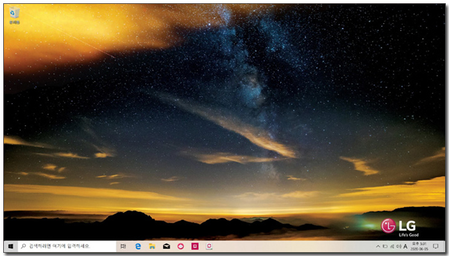Image resolution: width=449 pixels, height=256 pixels.
Task: Click empty taskbar space beside the tray
Action: point(292,246)
